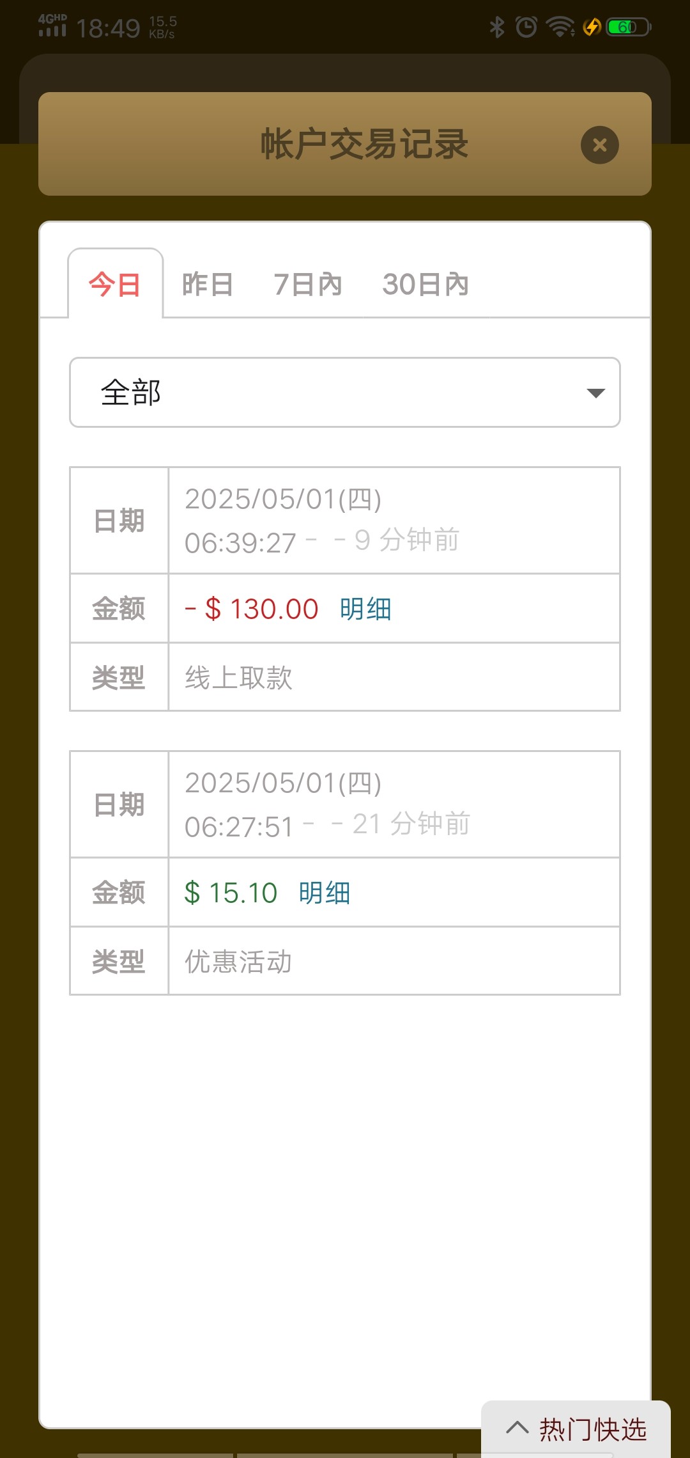Screen dimensions: 690x1458
Task: Tap the 4G HD signal bars icon
Action: (x=52, y=26)
